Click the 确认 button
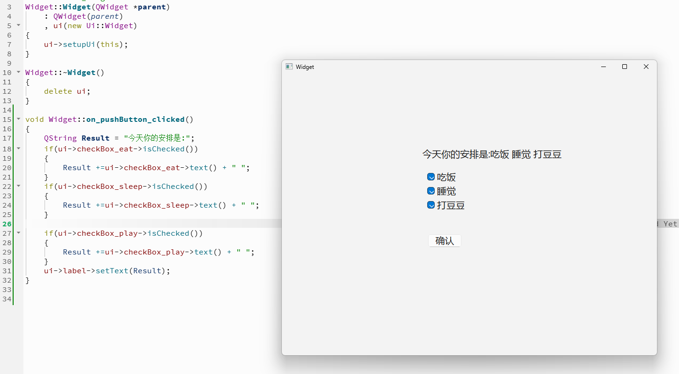 pos(445,241)
